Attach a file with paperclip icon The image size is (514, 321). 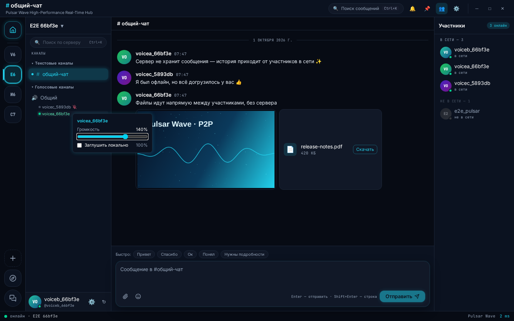(x=125, y=296)
